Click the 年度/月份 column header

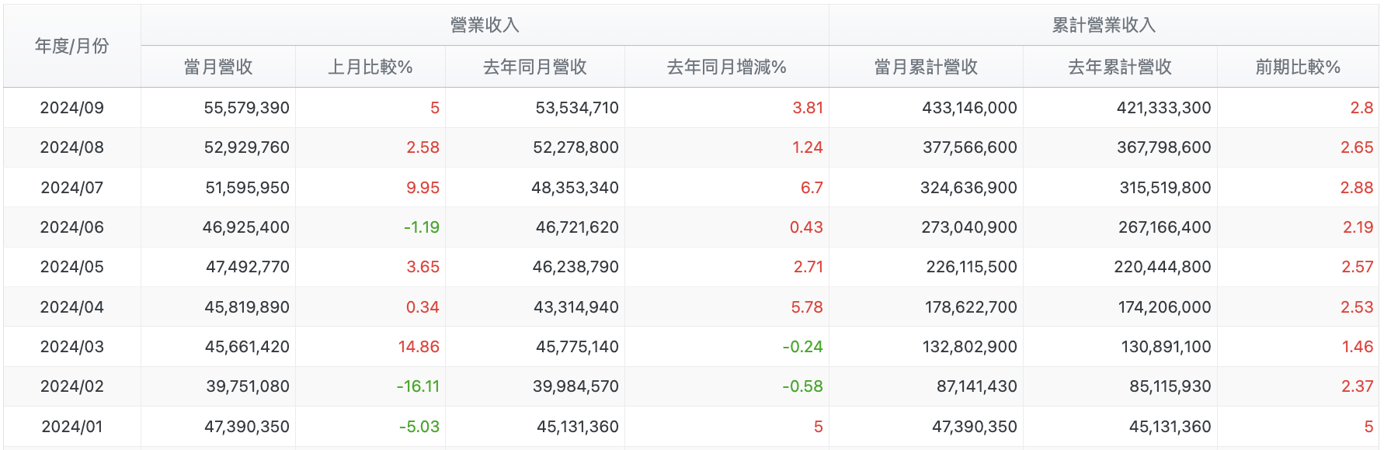point(71,47)
